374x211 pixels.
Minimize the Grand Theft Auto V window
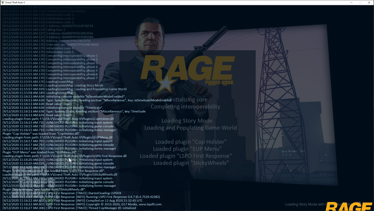click(351, 2)
